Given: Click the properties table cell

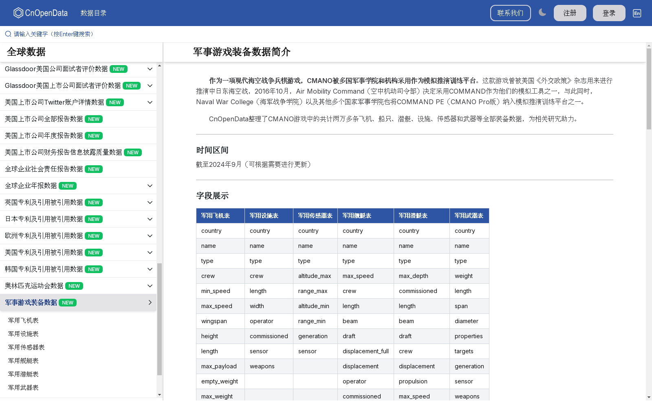Looking at the screenshot, I should (x=469, y=336).
